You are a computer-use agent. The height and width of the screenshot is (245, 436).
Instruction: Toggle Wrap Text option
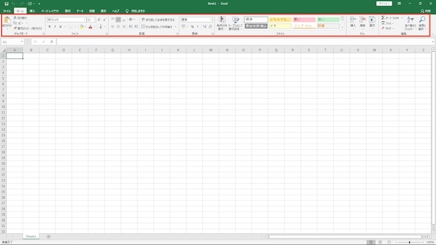[x=158, y=20]
